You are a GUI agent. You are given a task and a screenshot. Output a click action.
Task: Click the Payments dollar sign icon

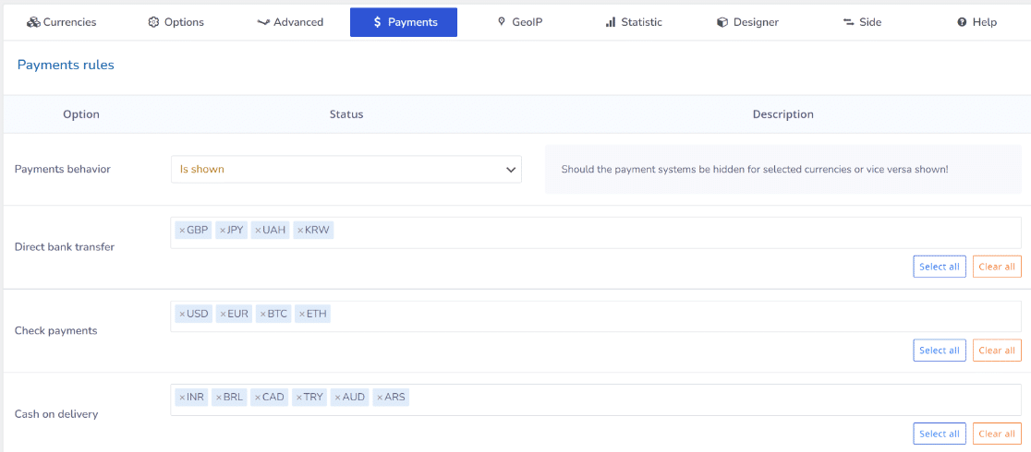click(377, 22)
